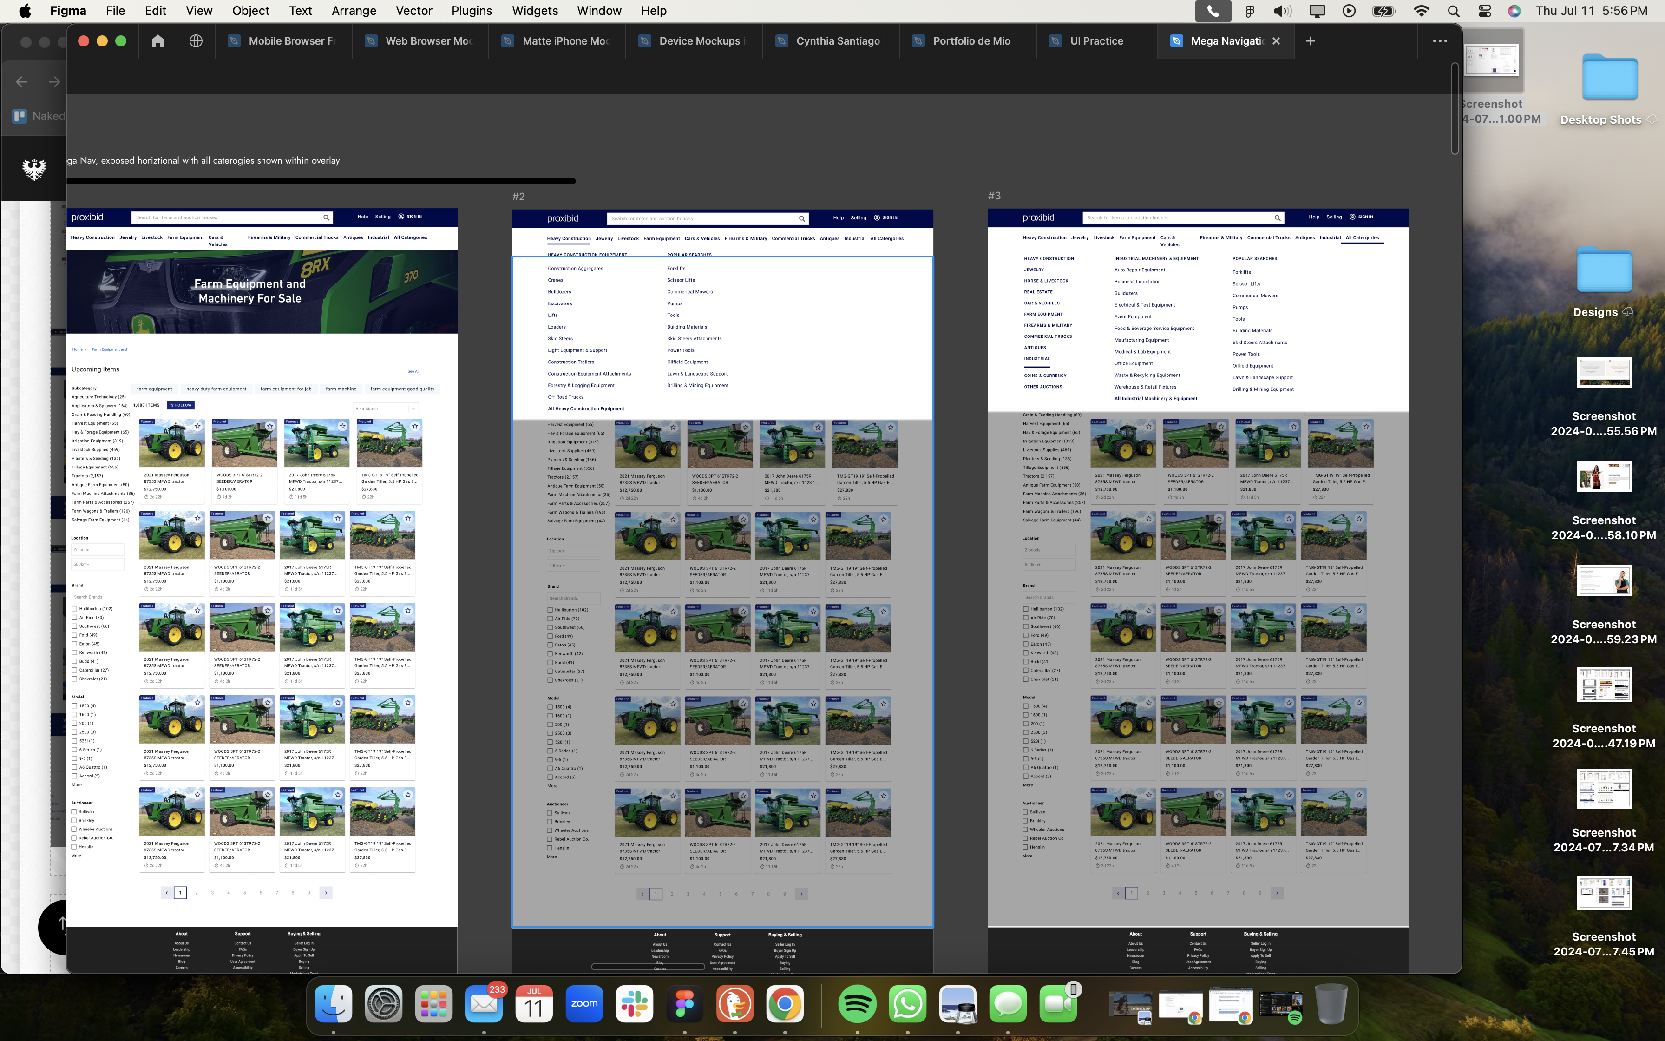Click next page arrow in mockup #3

1277,893
